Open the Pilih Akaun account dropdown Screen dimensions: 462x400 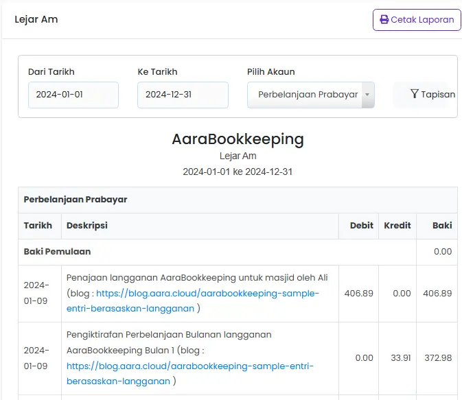pos(311,95)
